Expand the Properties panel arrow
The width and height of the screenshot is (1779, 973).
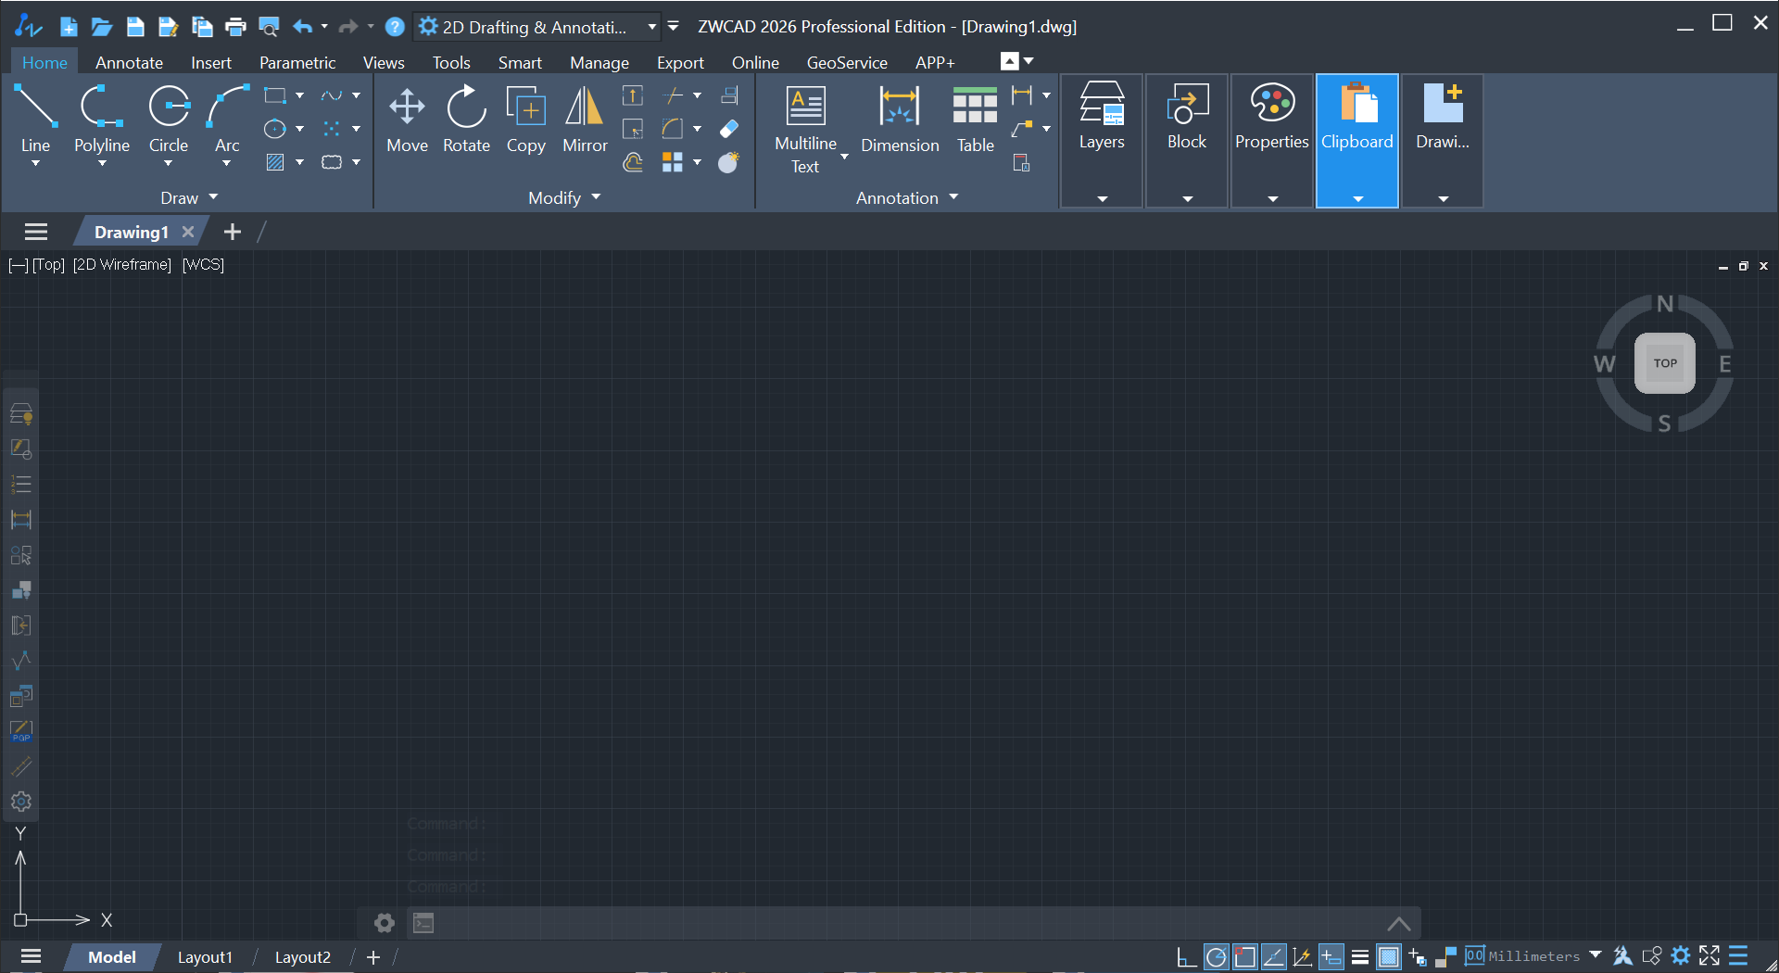point(1272,198)
